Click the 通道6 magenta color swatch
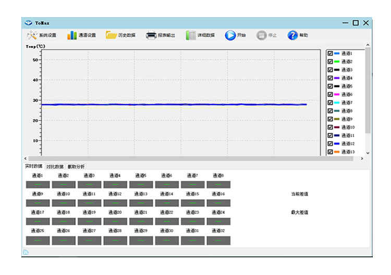The height and width of the screenshot is (275, 391). tap(337, 94)
